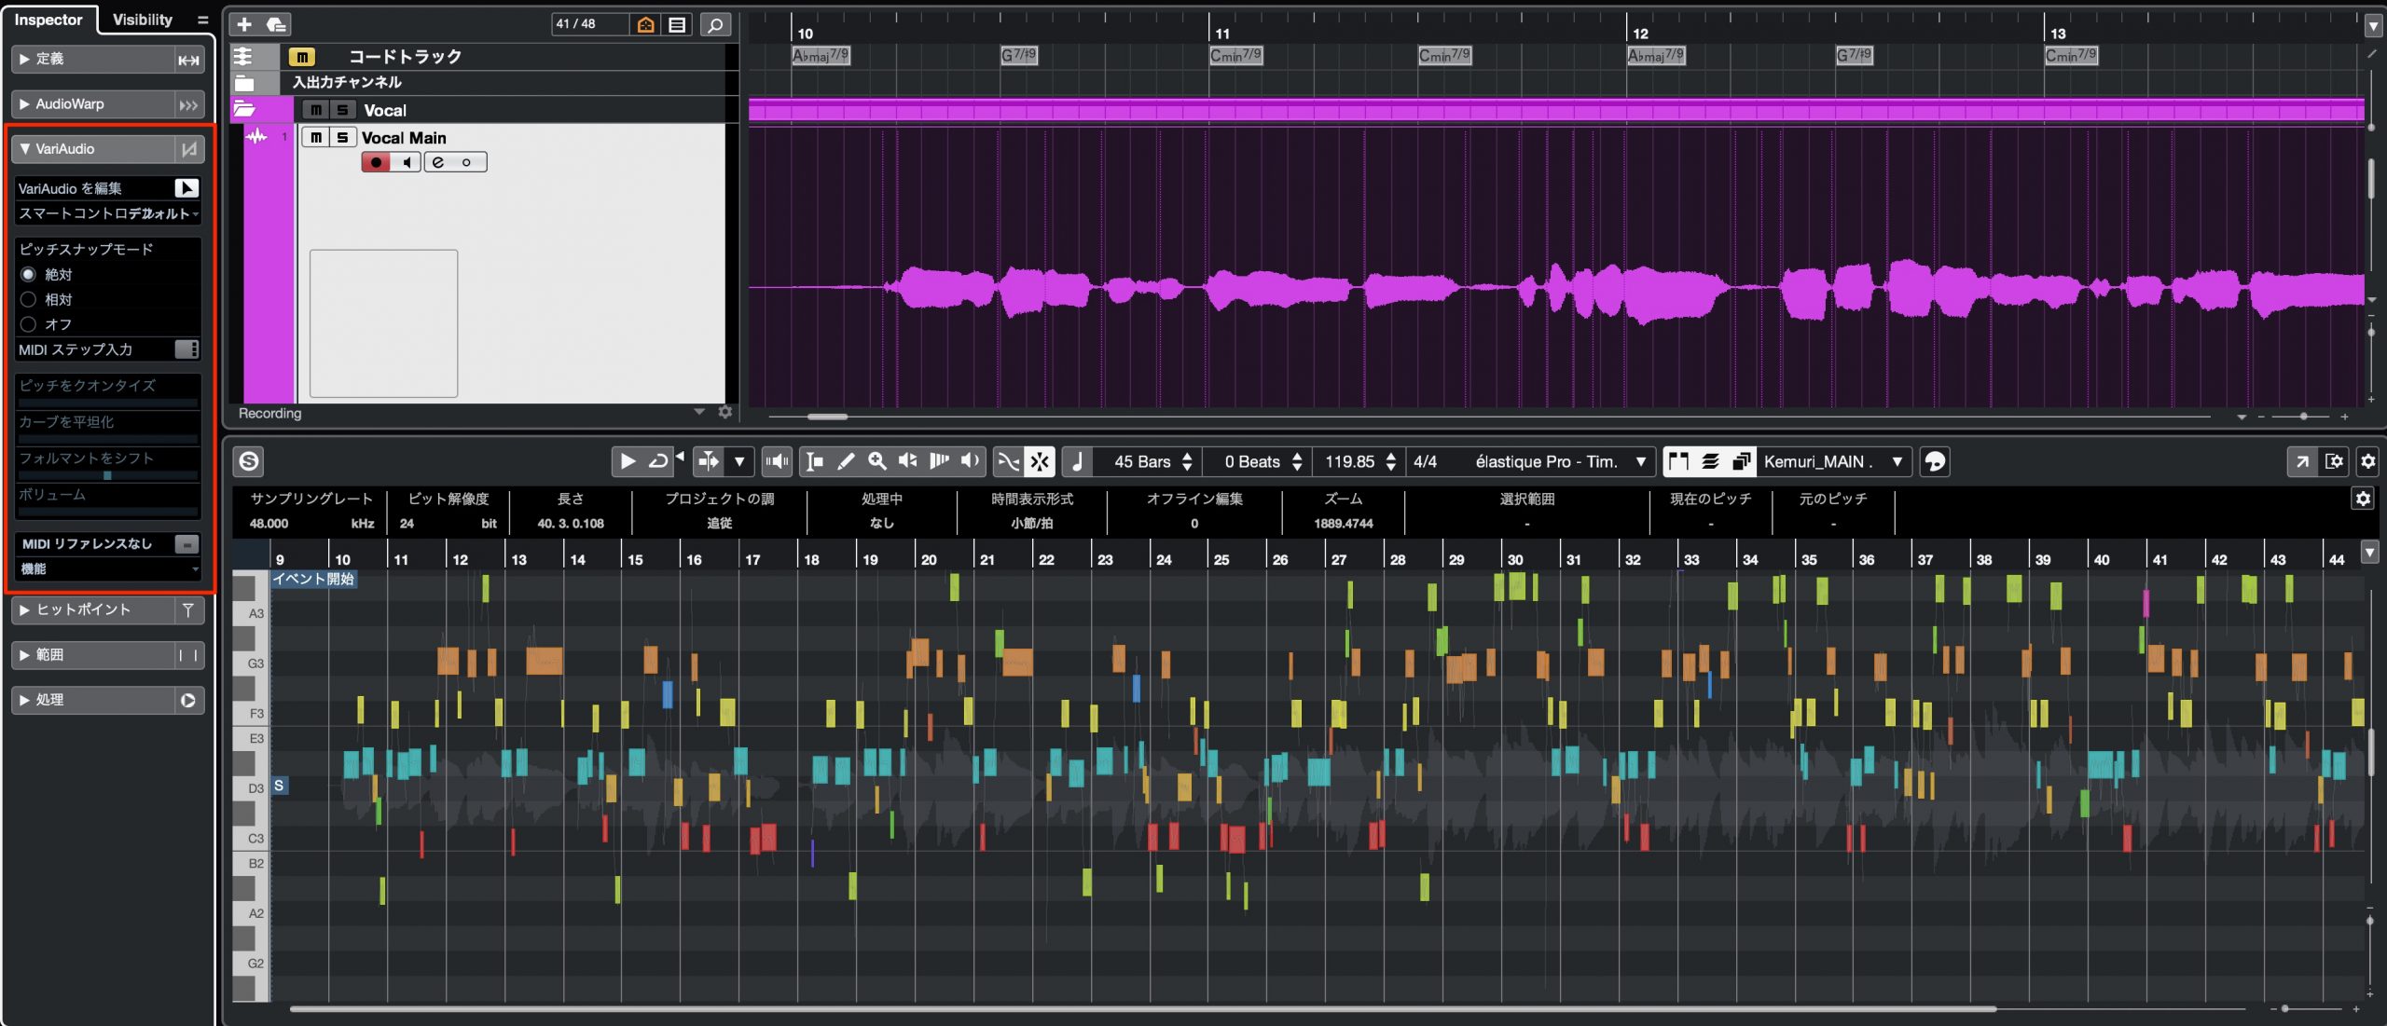Expand the definition (定義) inspector section
Image resolution: width=2387 pixels, height=1026 pixels.
pos(25,60)
